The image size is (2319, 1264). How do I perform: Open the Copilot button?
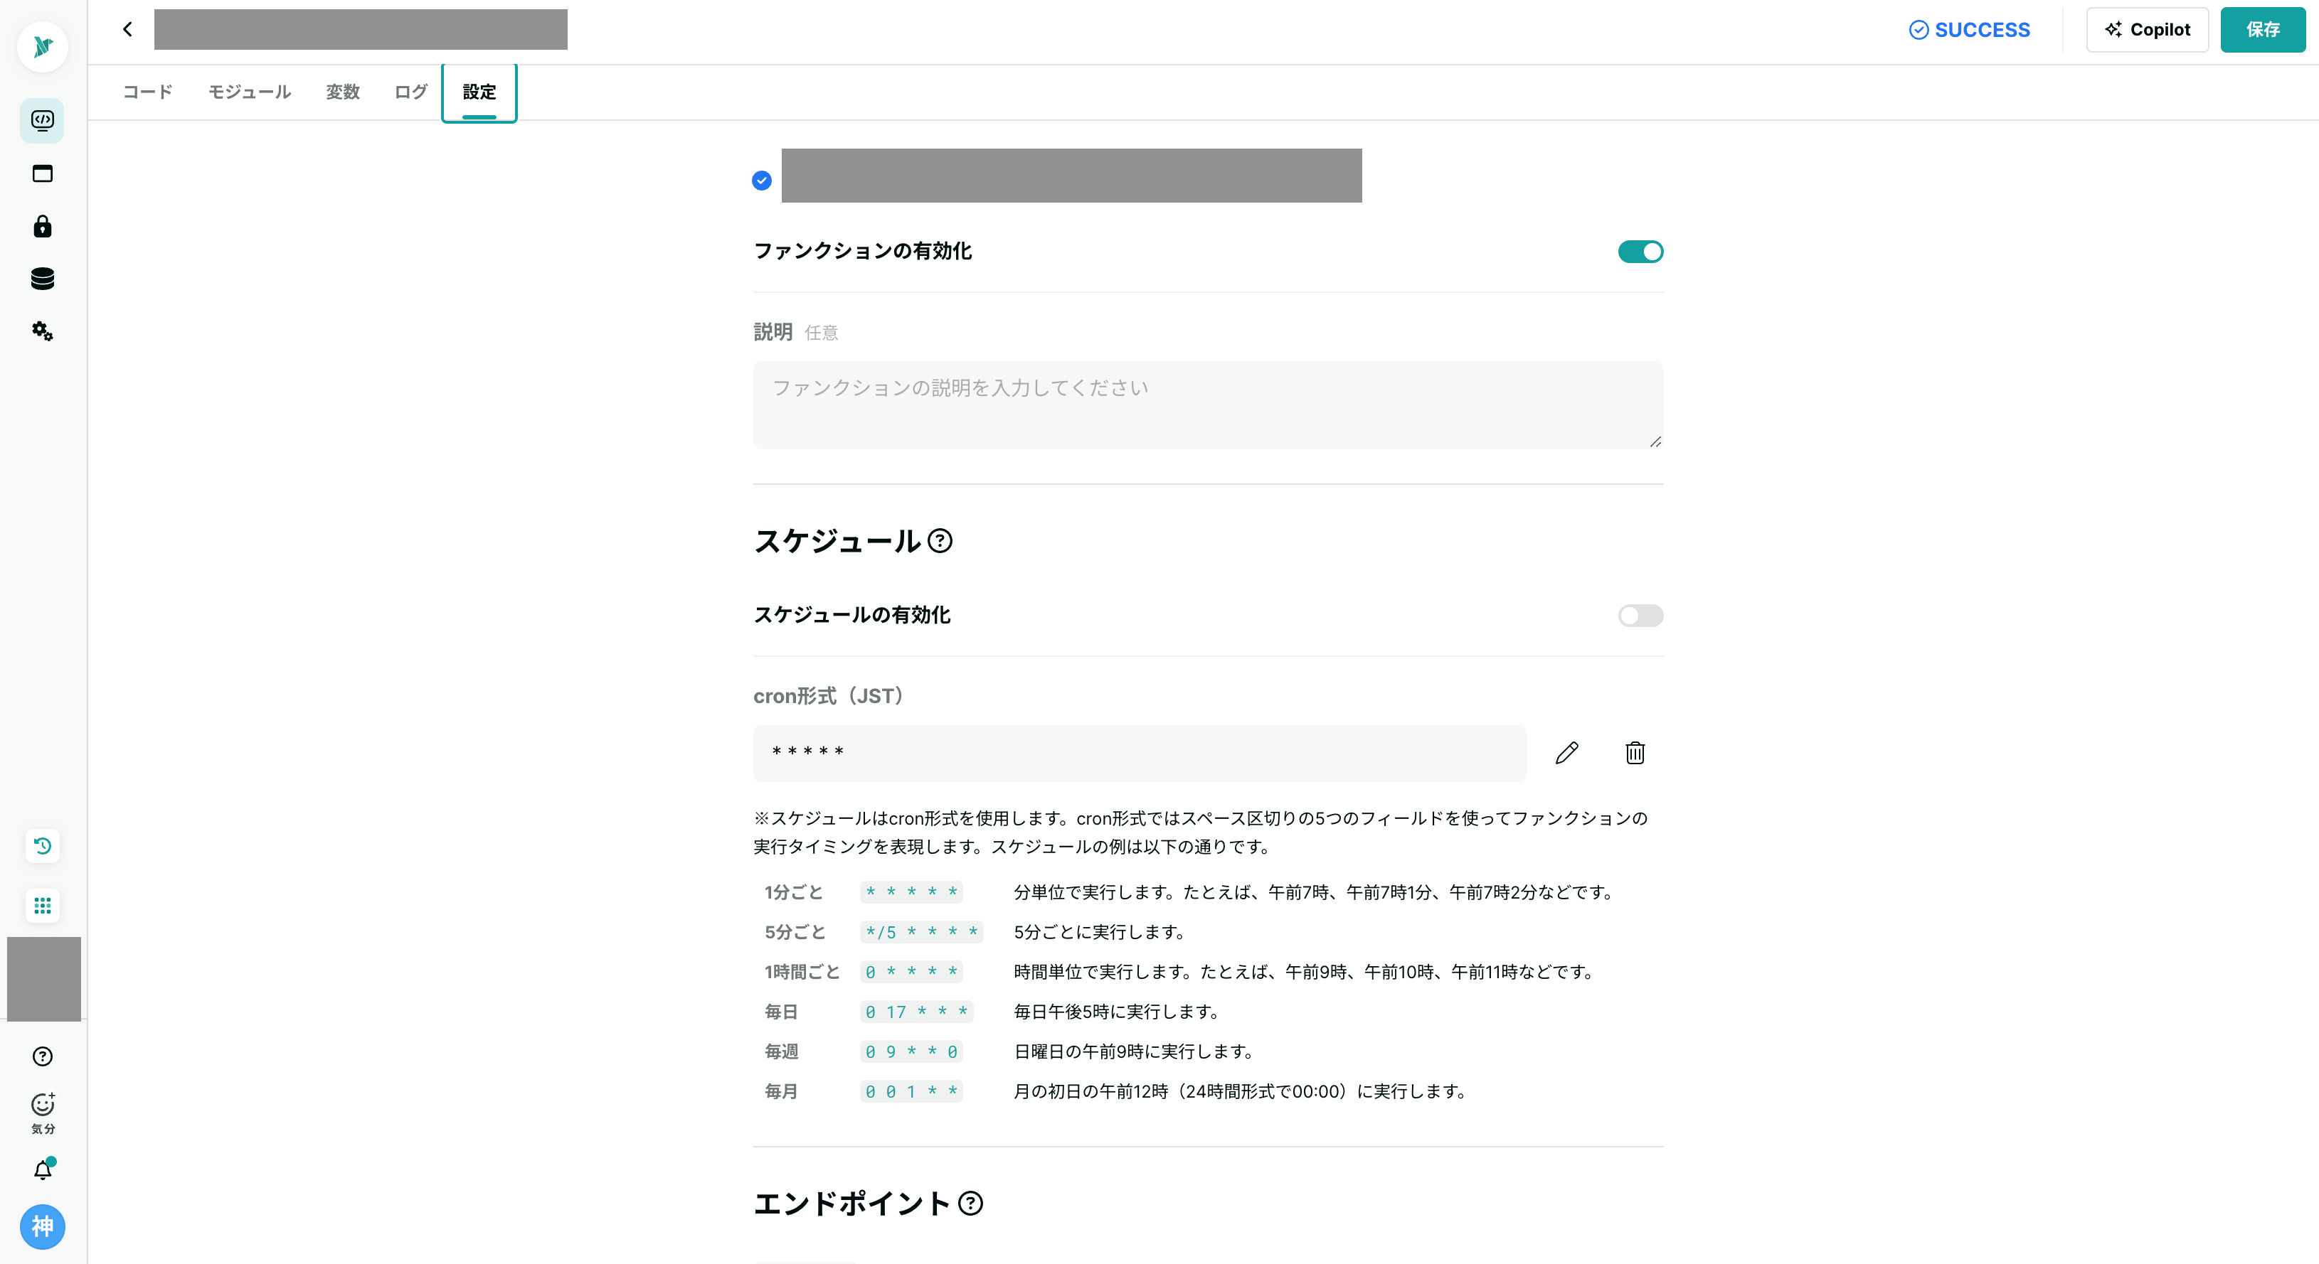[x=2147, y=30]
